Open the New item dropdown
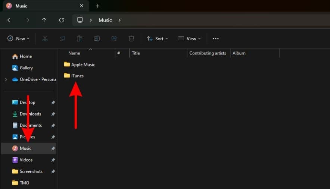 tap(18, 38)
